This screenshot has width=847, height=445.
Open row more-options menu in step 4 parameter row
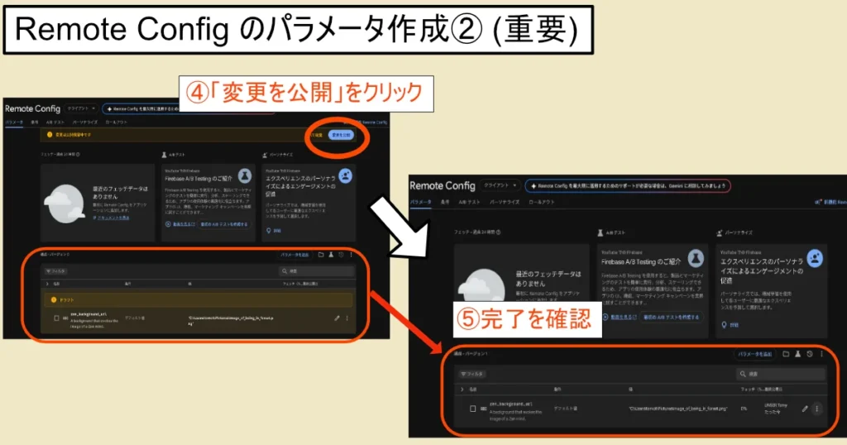coord(347,318)
